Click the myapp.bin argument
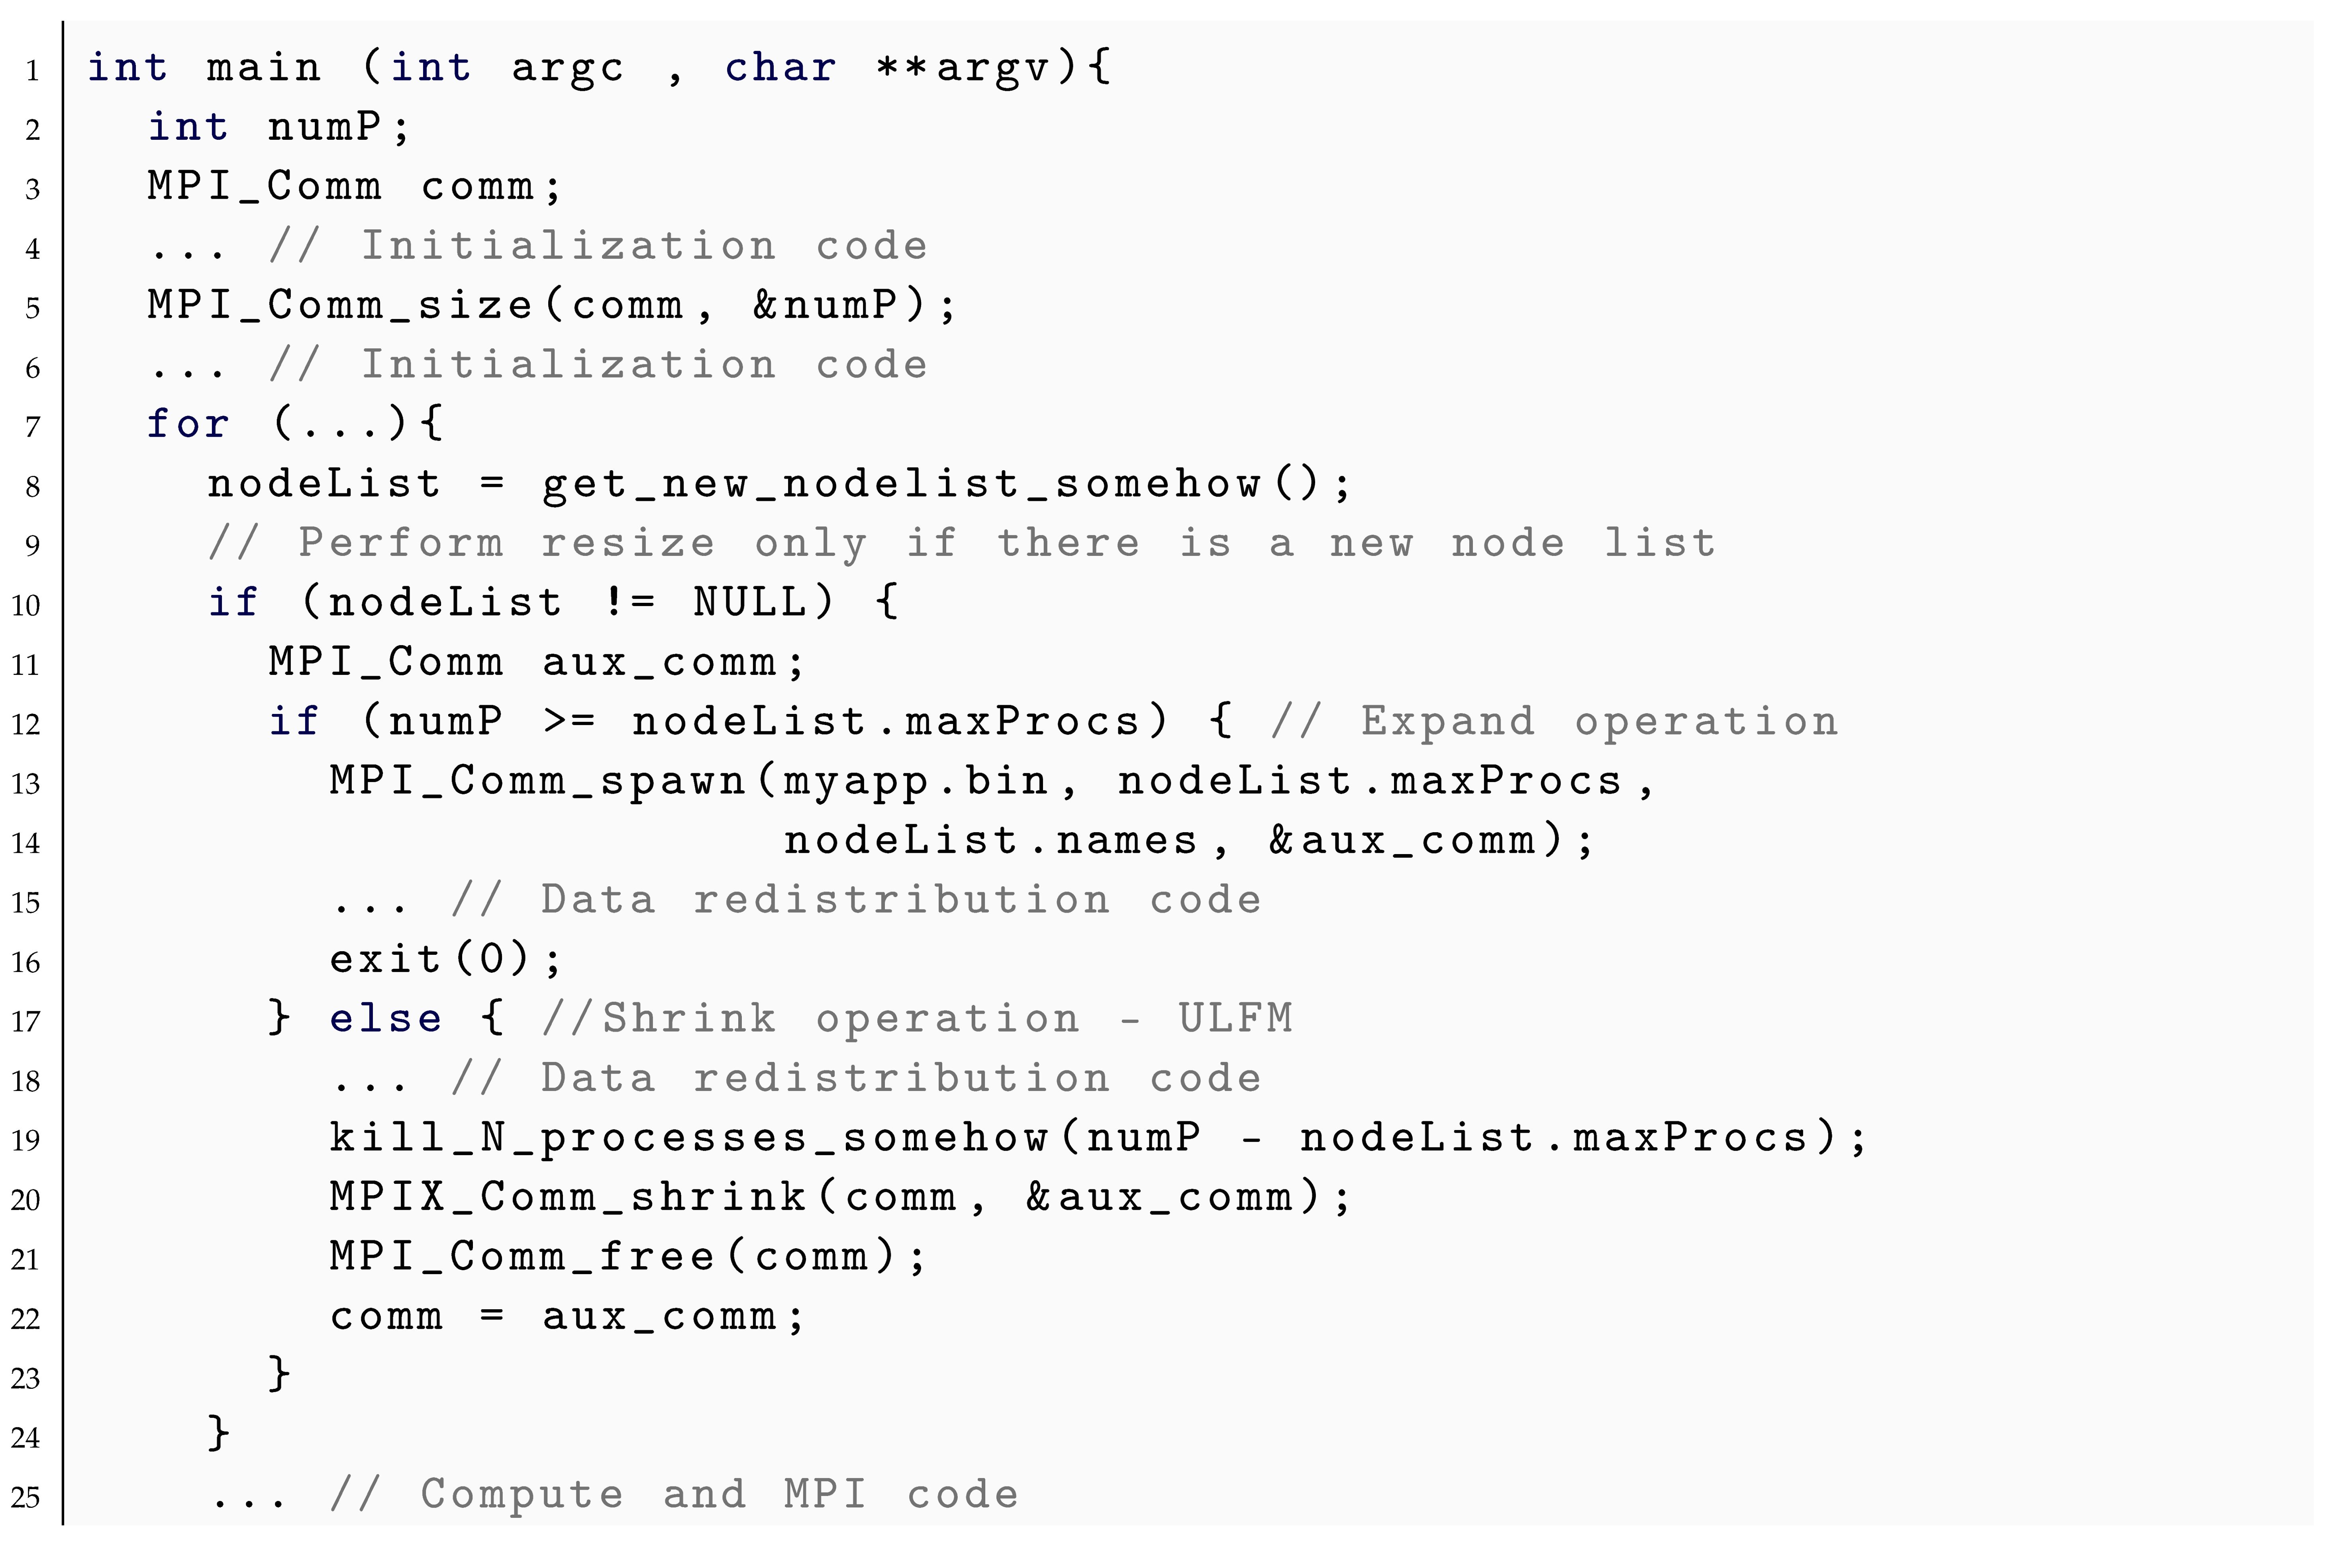This screenshot has width=2347, height=1568. (x=916, y=781)
